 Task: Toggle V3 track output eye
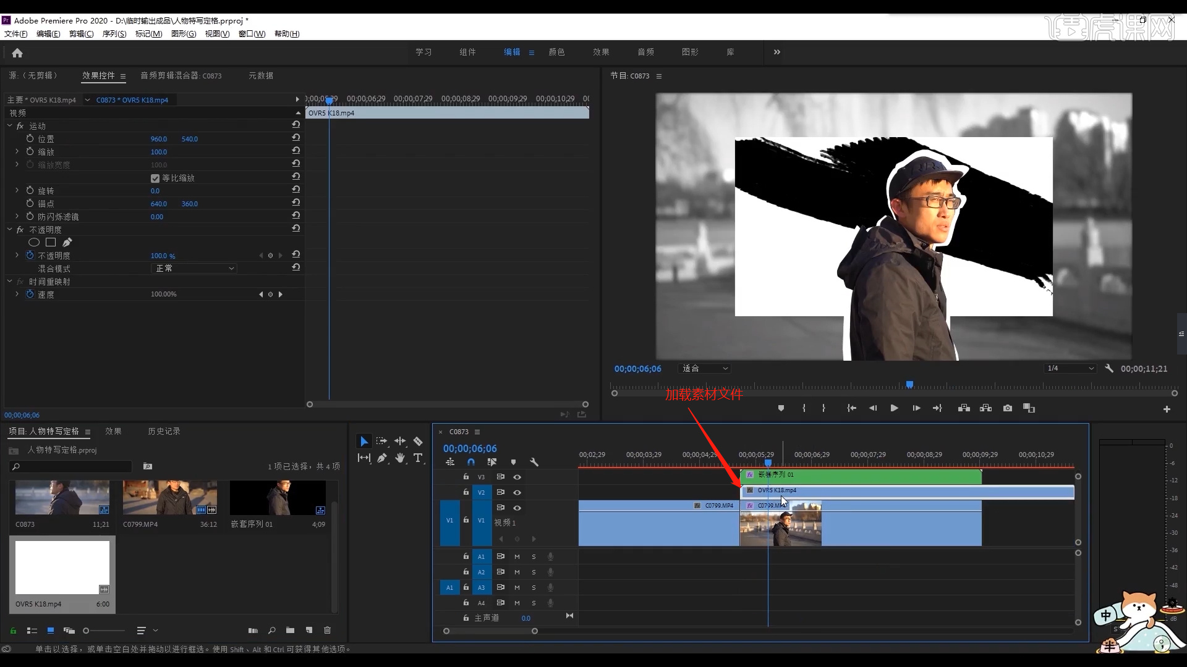point(517,477)
